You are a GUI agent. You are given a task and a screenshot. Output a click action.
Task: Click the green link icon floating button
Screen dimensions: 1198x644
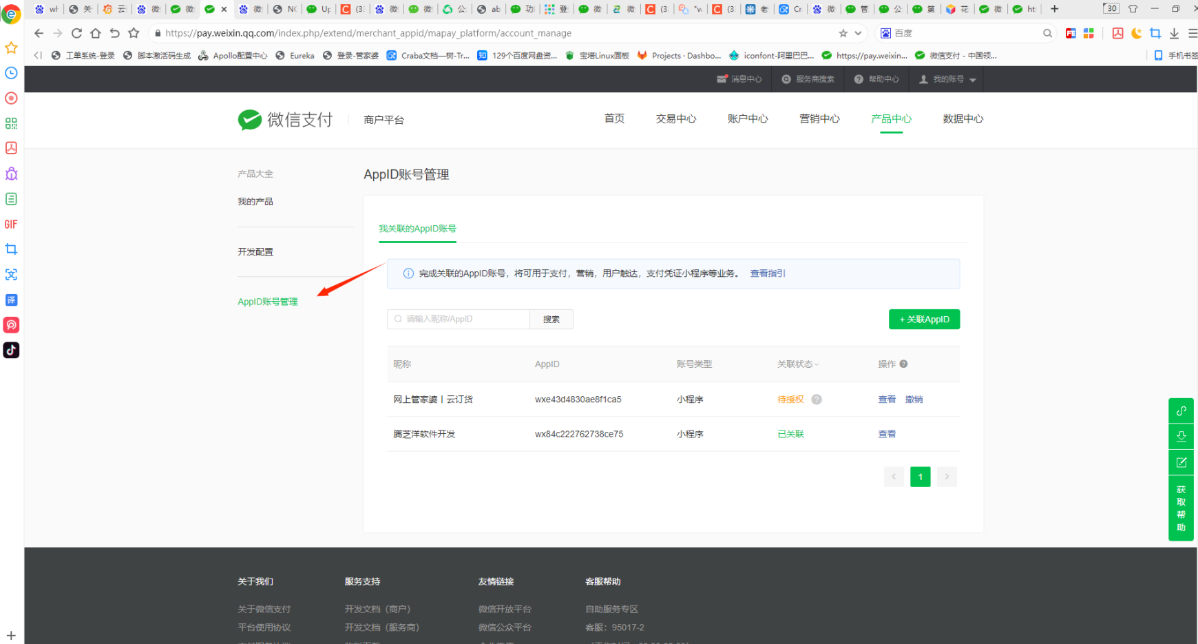click(x=1181, y=411)
